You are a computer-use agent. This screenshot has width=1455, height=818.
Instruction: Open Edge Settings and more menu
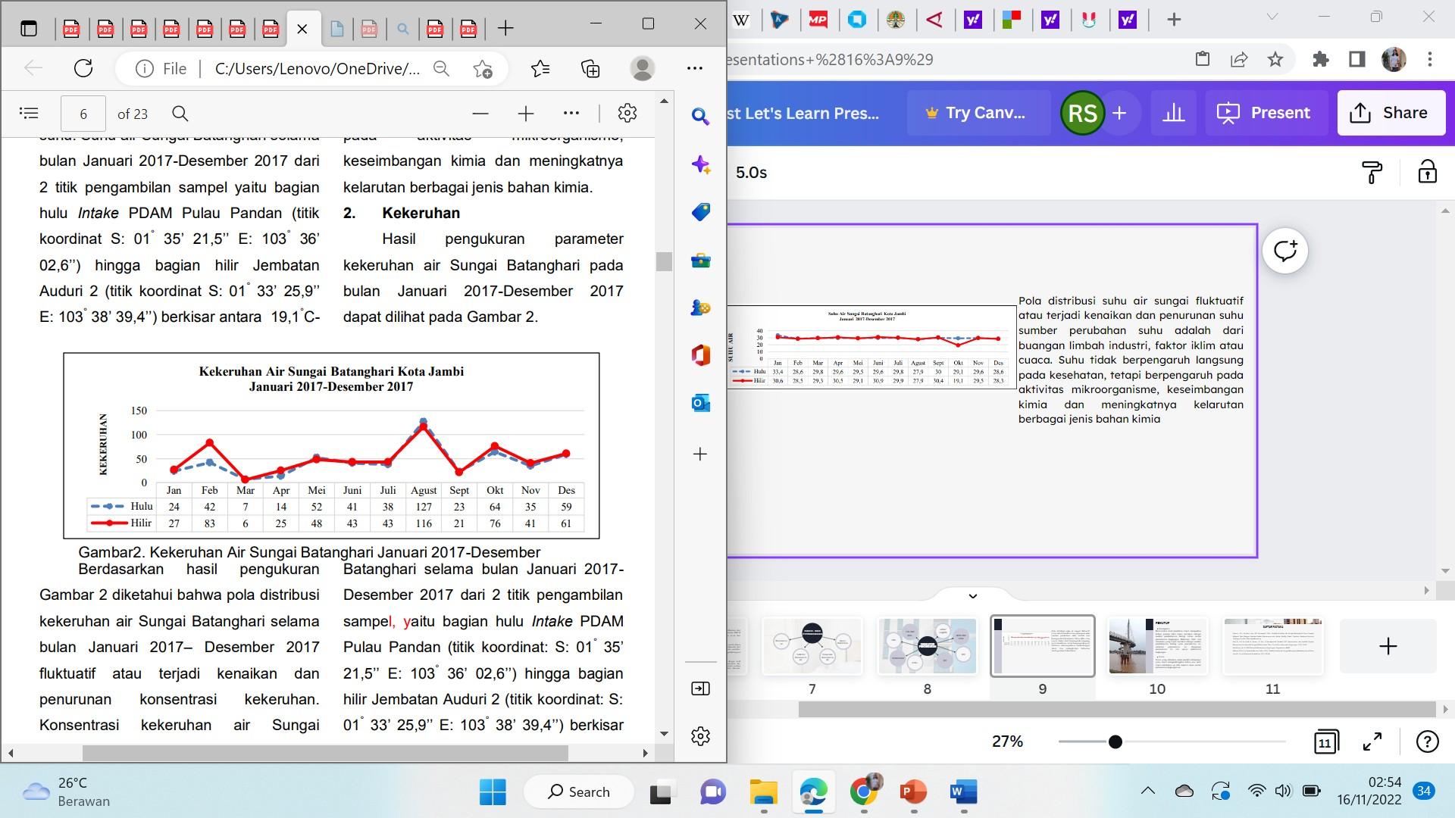(695, 69)
